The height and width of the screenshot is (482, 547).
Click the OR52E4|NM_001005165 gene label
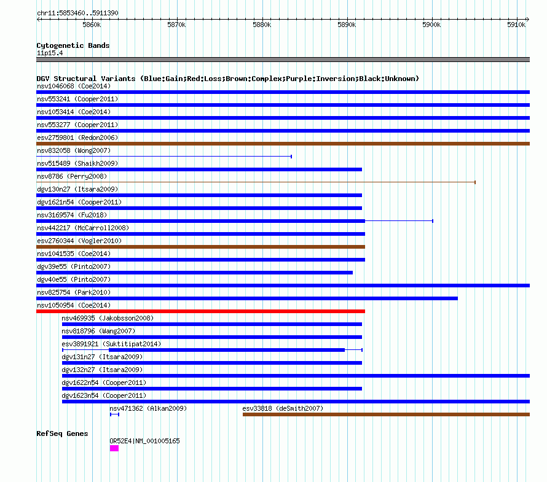click(x=145, y=441)
